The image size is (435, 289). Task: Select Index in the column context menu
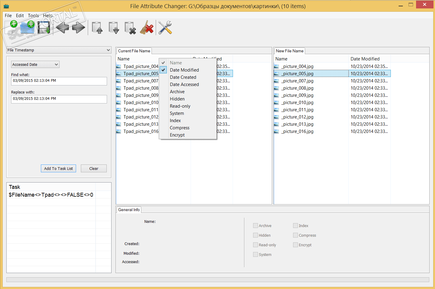point(188,121)
